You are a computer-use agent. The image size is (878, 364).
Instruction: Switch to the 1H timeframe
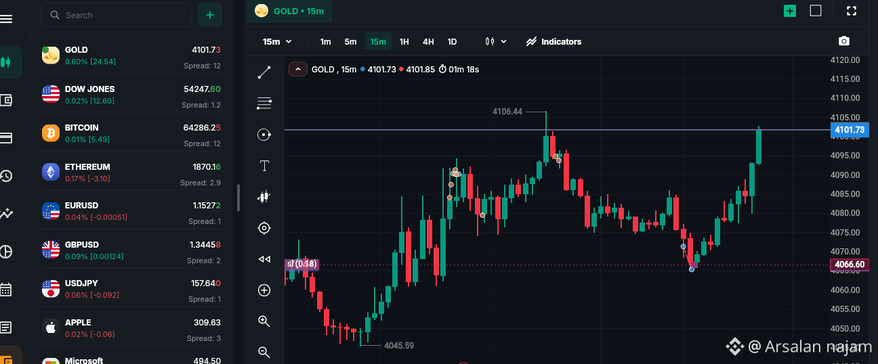pos(404,42)
